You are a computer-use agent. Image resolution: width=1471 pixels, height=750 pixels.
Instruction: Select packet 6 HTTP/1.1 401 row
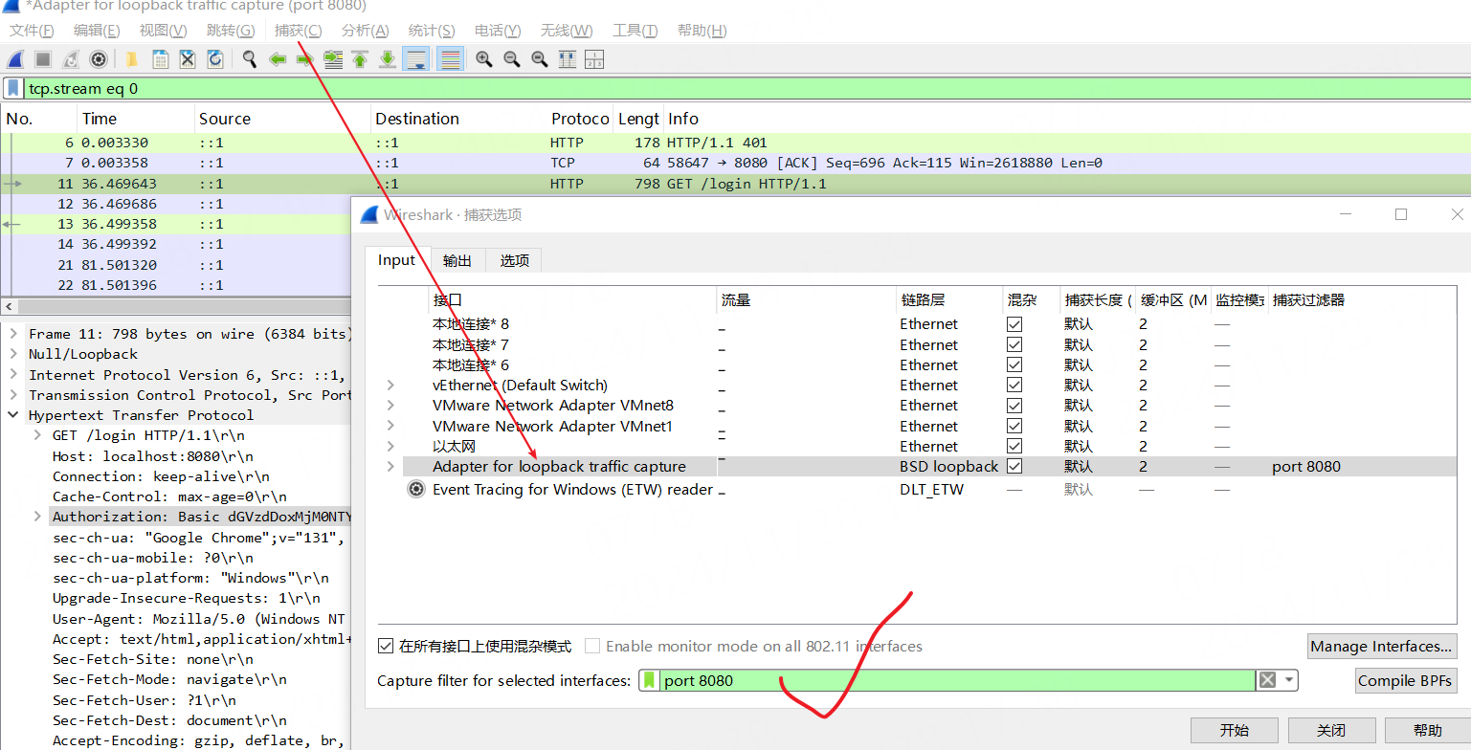(735, 143)
